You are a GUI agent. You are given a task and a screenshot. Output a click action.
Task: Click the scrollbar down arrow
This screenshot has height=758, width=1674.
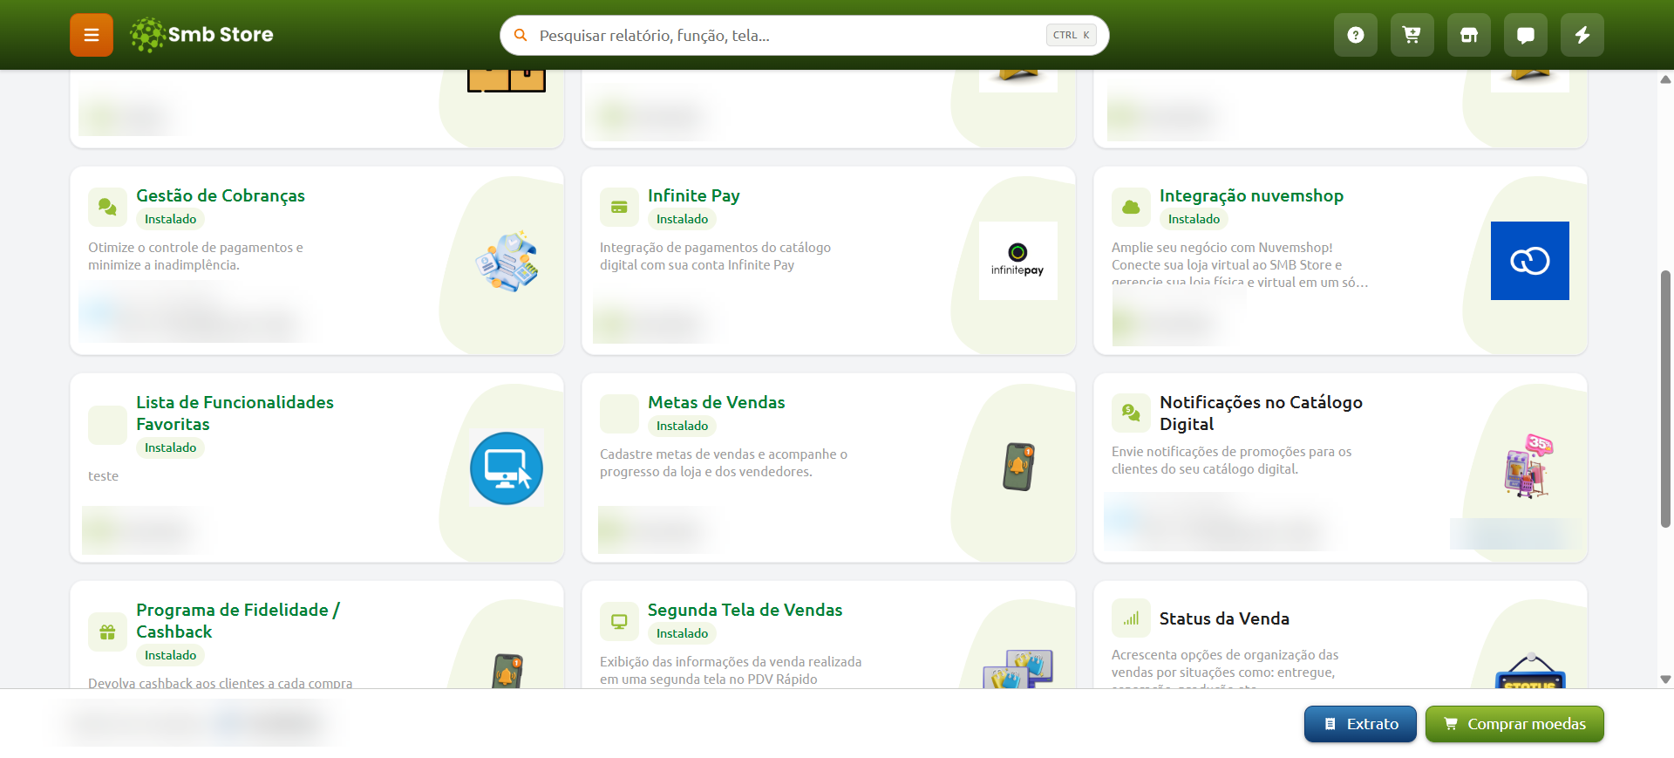click(x=1665, y=679)
